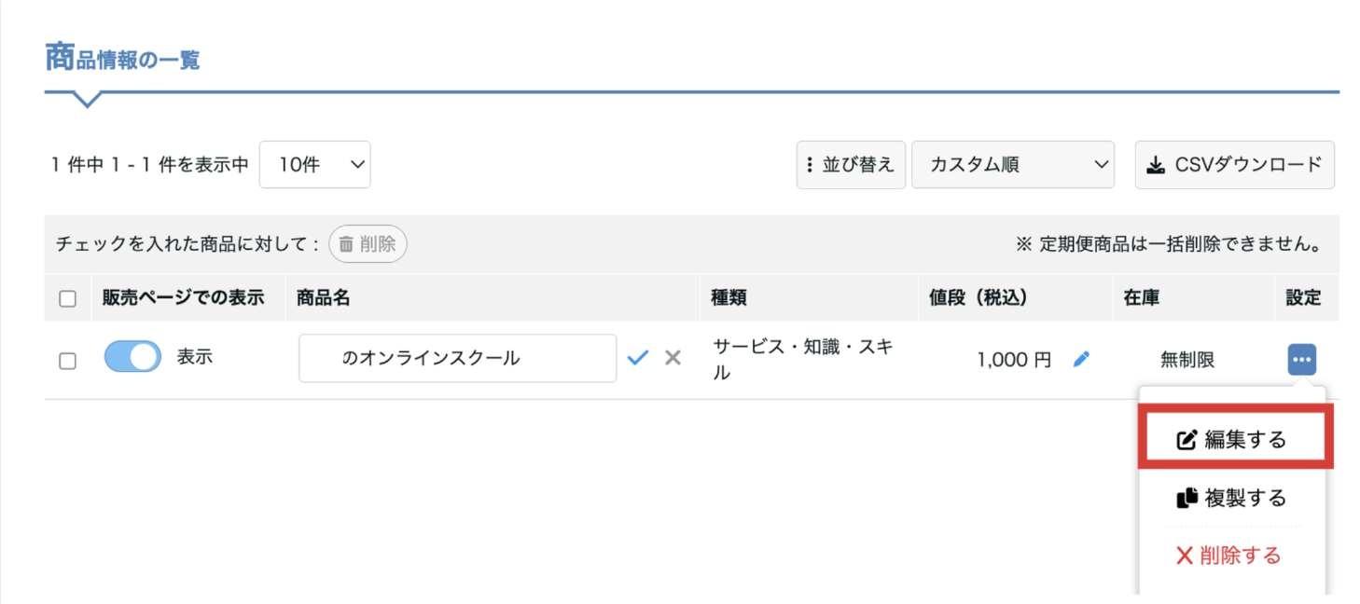This screenshot has width=1360, height=604.
Task: Select 削除する from the settings menu
Action: tap(1228, 556)
